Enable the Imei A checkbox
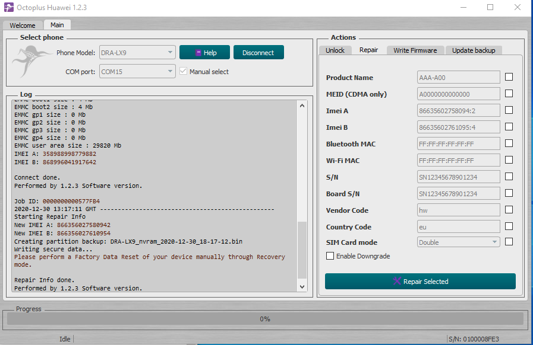The width and height of the screenshot is (533, 345). pyautogui.click(x=509, y=110)
